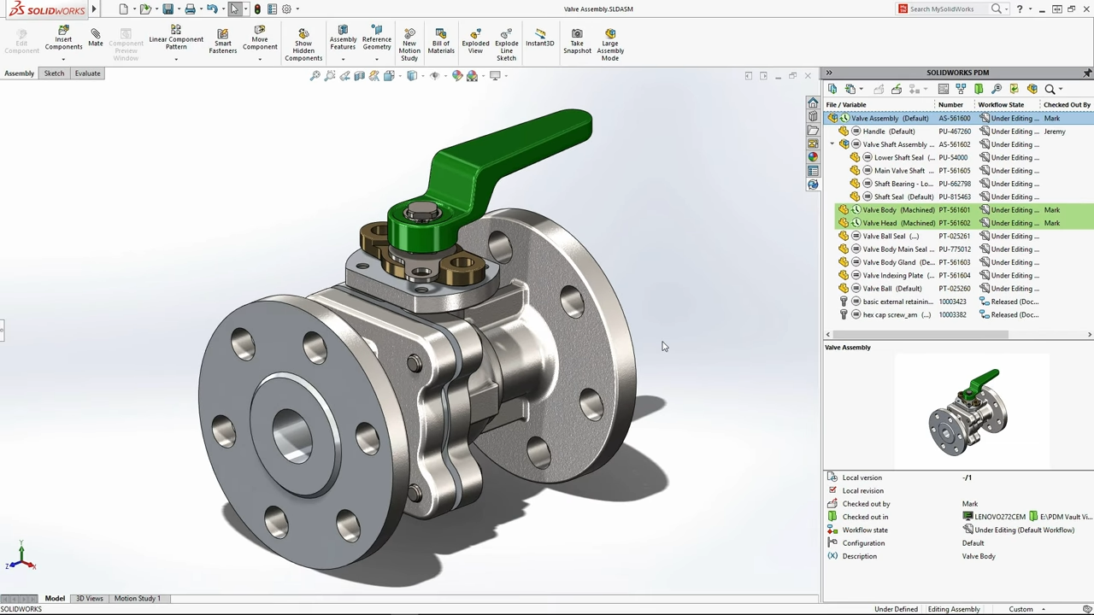Create a Bill of Materials
Image resolution: width=1094 pixels, height=615 pixels.
click(441, 41)
